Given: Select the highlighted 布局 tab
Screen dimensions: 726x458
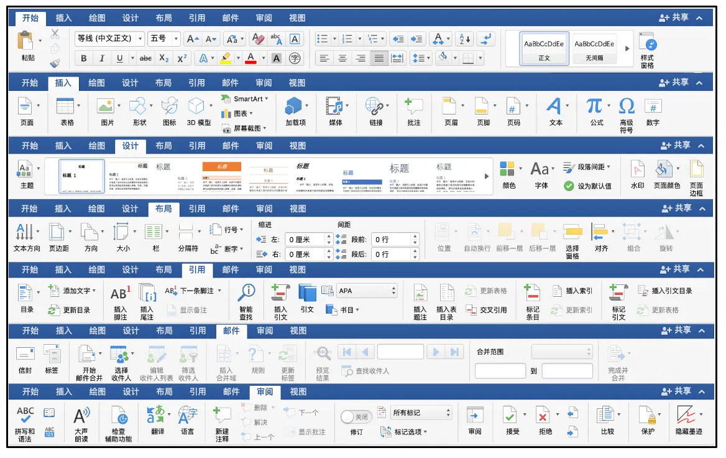Looking at the screenshot, I should click(163, 209).
